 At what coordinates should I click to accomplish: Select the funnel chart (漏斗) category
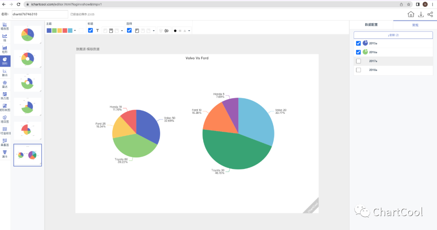coord(5,154)
